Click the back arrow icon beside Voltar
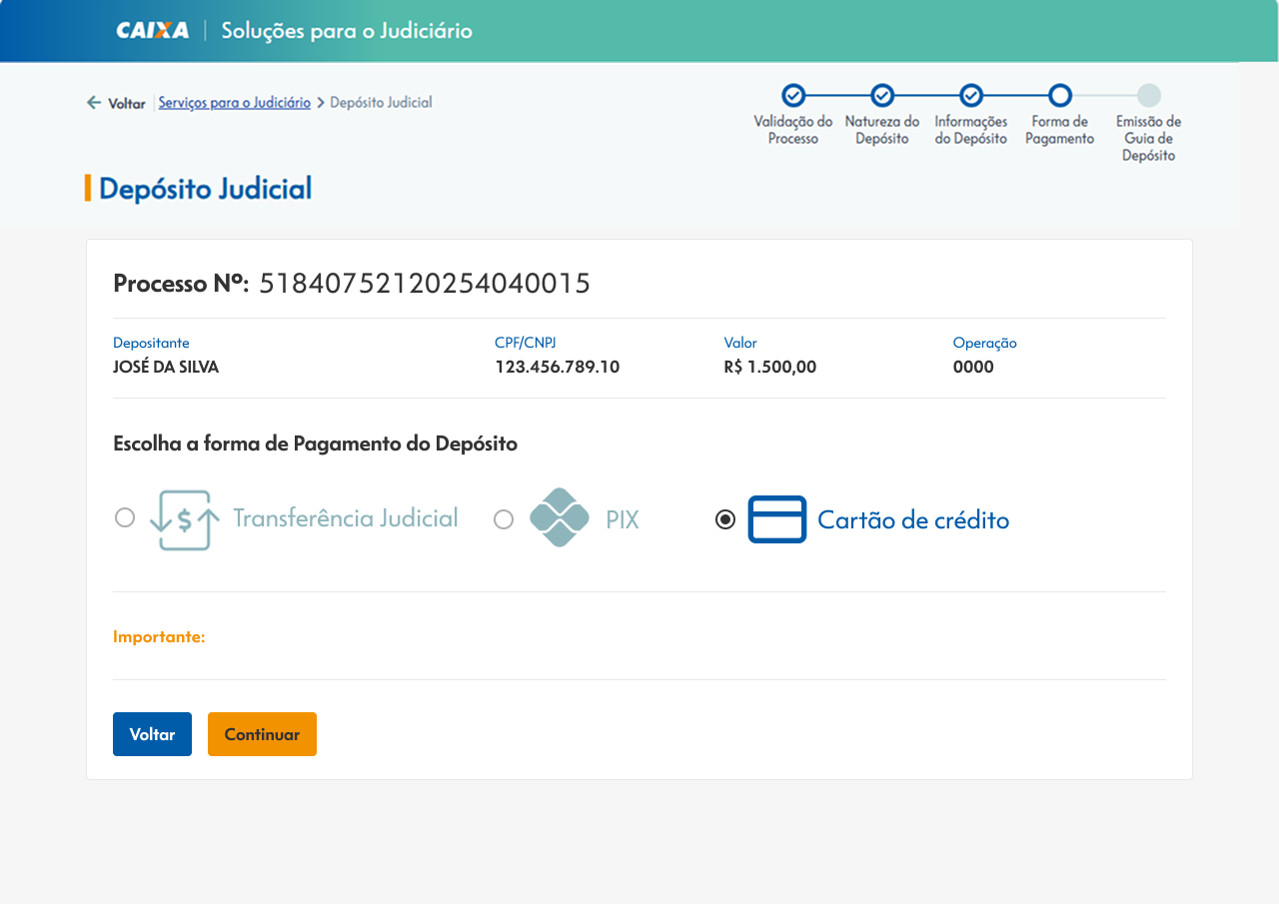 coord(94,102)
